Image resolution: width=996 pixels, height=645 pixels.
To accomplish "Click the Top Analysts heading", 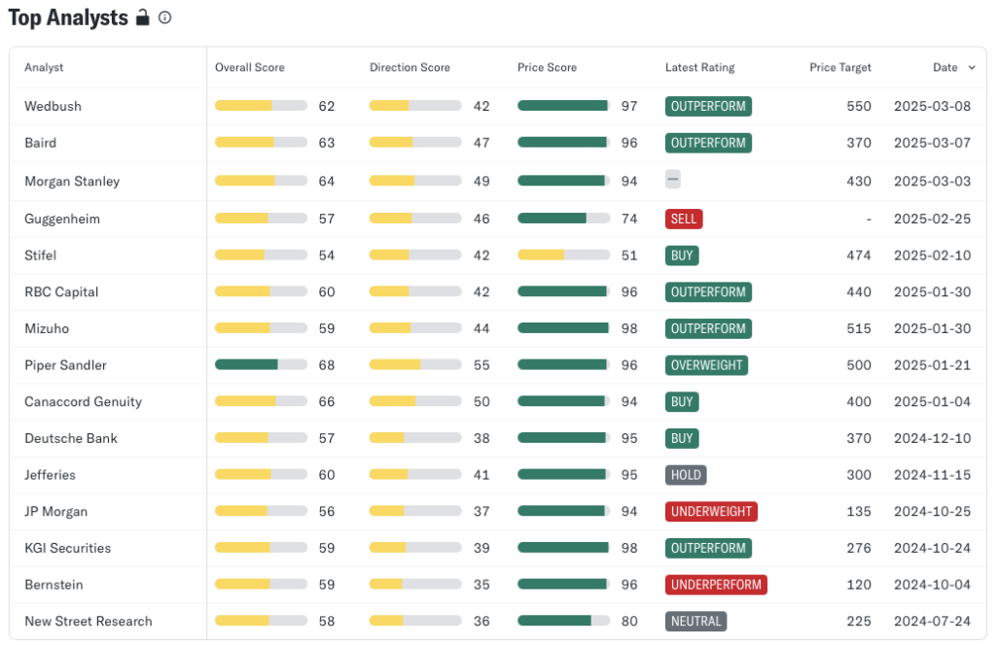I will point(68,17).
